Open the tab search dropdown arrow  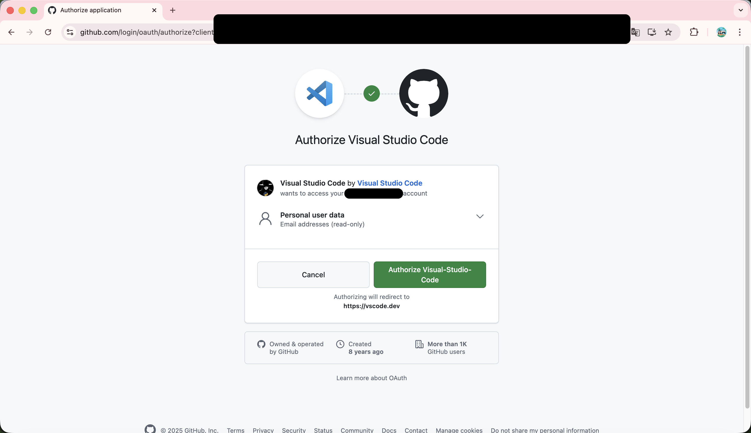[741, 10]
